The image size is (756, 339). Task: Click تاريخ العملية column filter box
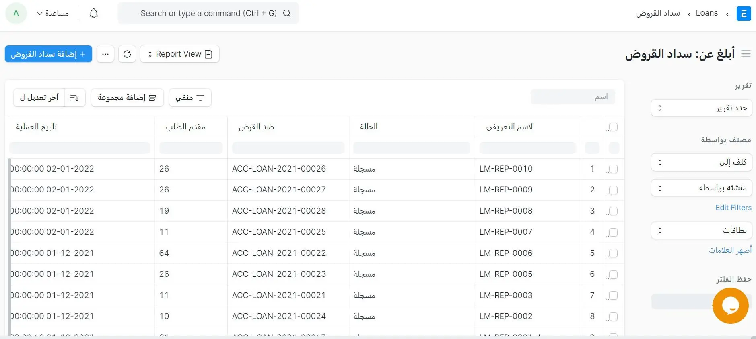click(80, 148)
